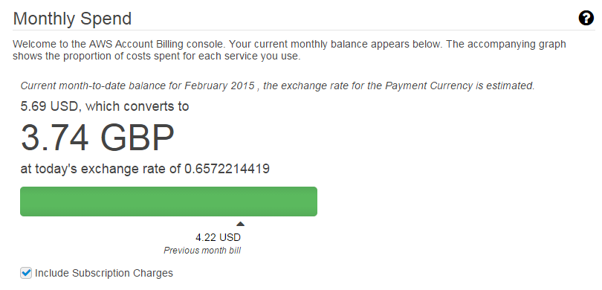Click the AWS Account Billing welcome text

click(289, 50)
